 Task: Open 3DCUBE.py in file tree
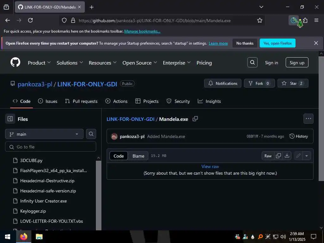pyautogui.click(x=31, y=160)
